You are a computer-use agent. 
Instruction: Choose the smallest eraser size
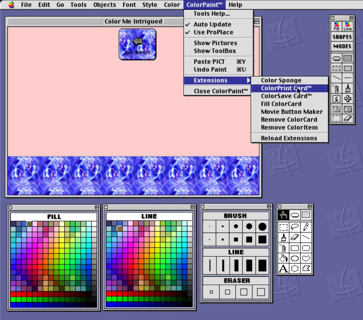coord(211,292)
